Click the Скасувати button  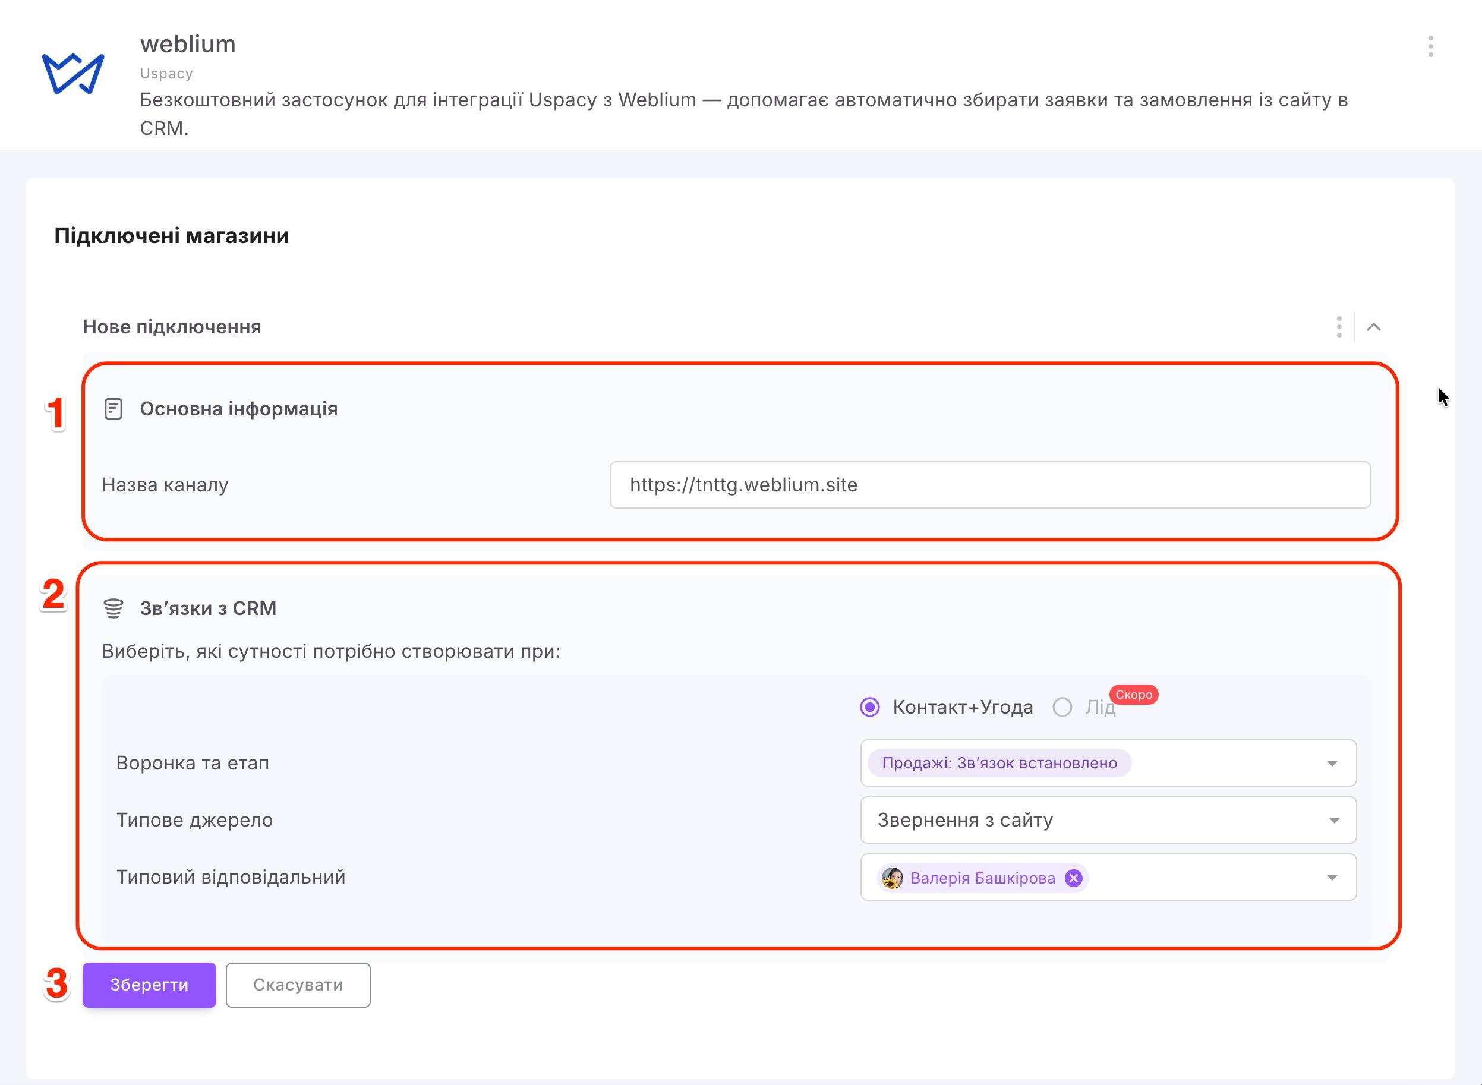[298, 985]
